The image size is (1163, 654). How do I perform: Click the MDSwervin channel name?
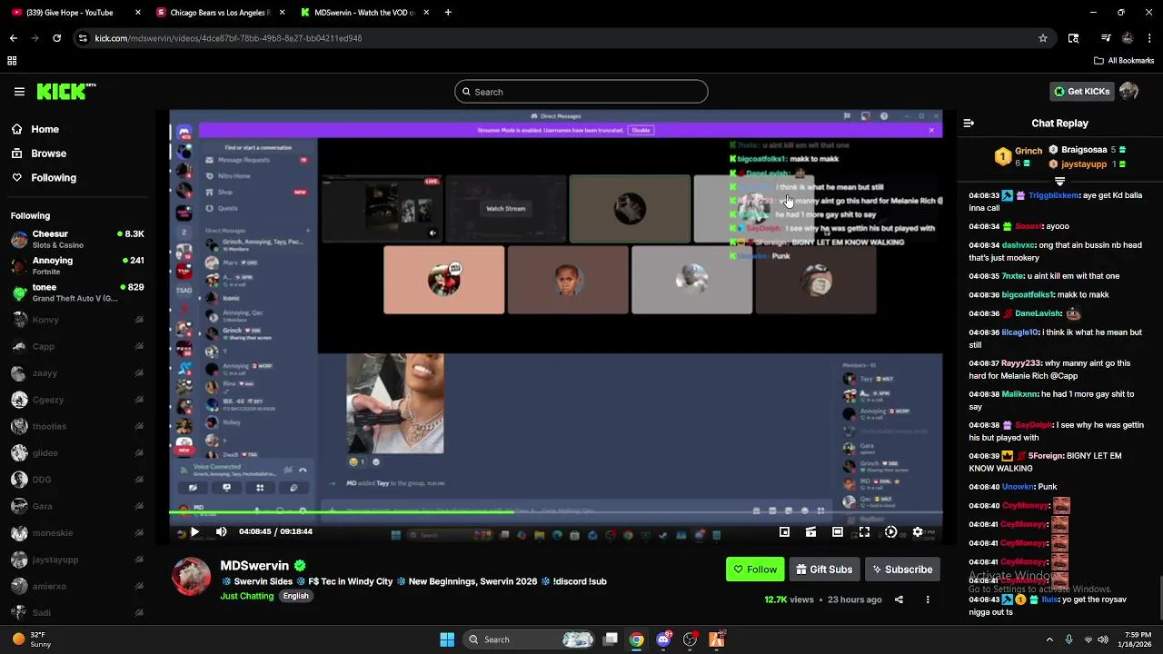pyautogui.click(x=254, y=565)
